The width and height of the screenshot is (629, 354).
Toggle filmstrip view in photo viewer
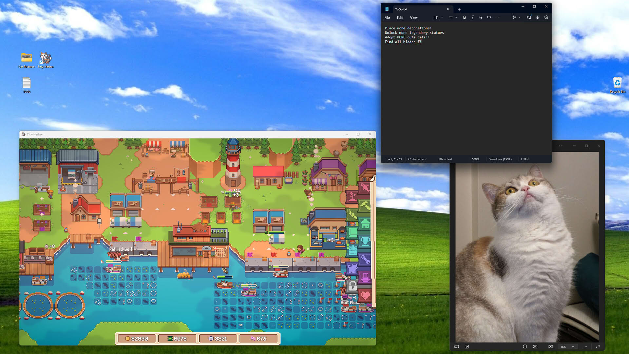[457, 347]
